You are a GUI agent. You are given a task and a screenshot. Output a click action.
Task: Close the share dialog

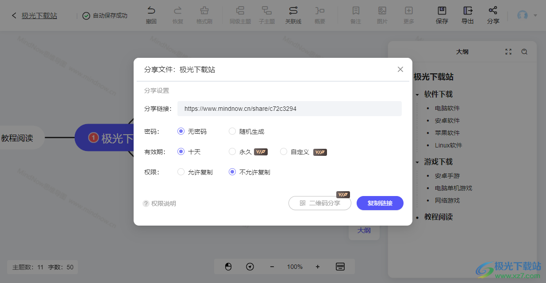[400, 69]
